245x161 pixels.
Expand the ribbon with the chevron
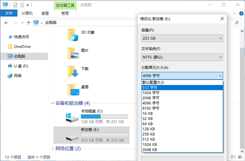point(234,14)
